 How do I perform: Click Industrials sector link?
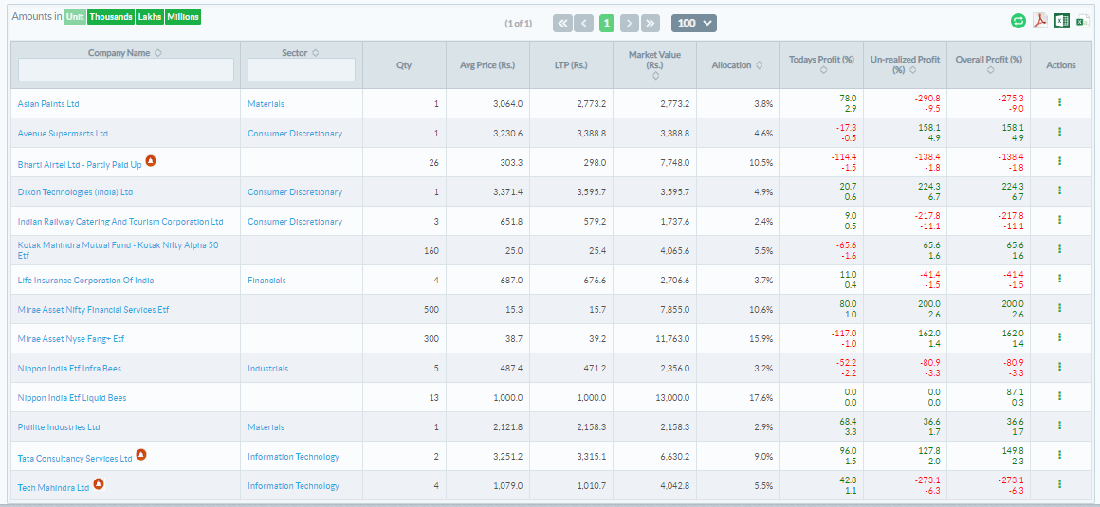pyautogui.click(x=268, y=368)
